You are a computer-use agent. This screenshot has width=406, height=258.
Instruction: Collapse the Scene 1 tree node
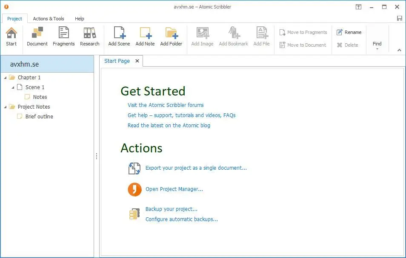click(13, 87)
